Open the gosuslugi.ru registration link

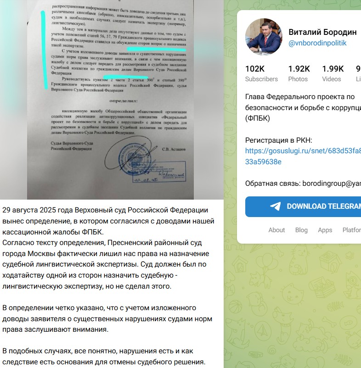pos(303,156)
